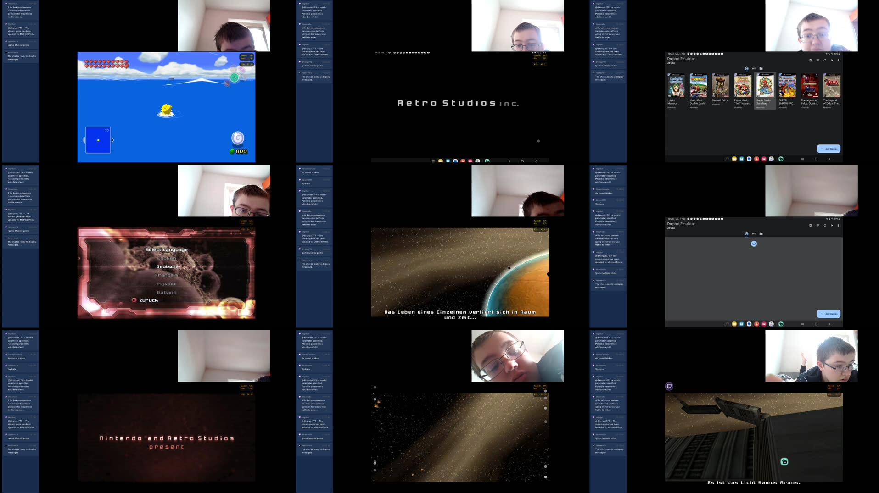Image resolution: width=879 pixels, height=493 pixels.
Task: Refresh the game library with refresh icon
Action: pyautogui.click(x=825, y=60)
